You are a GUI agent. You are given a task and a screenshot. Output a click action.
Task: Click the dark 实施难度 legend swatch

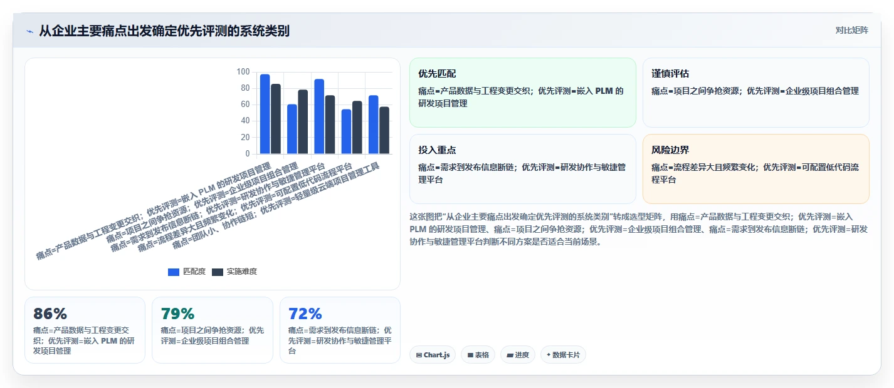[218, 272]
